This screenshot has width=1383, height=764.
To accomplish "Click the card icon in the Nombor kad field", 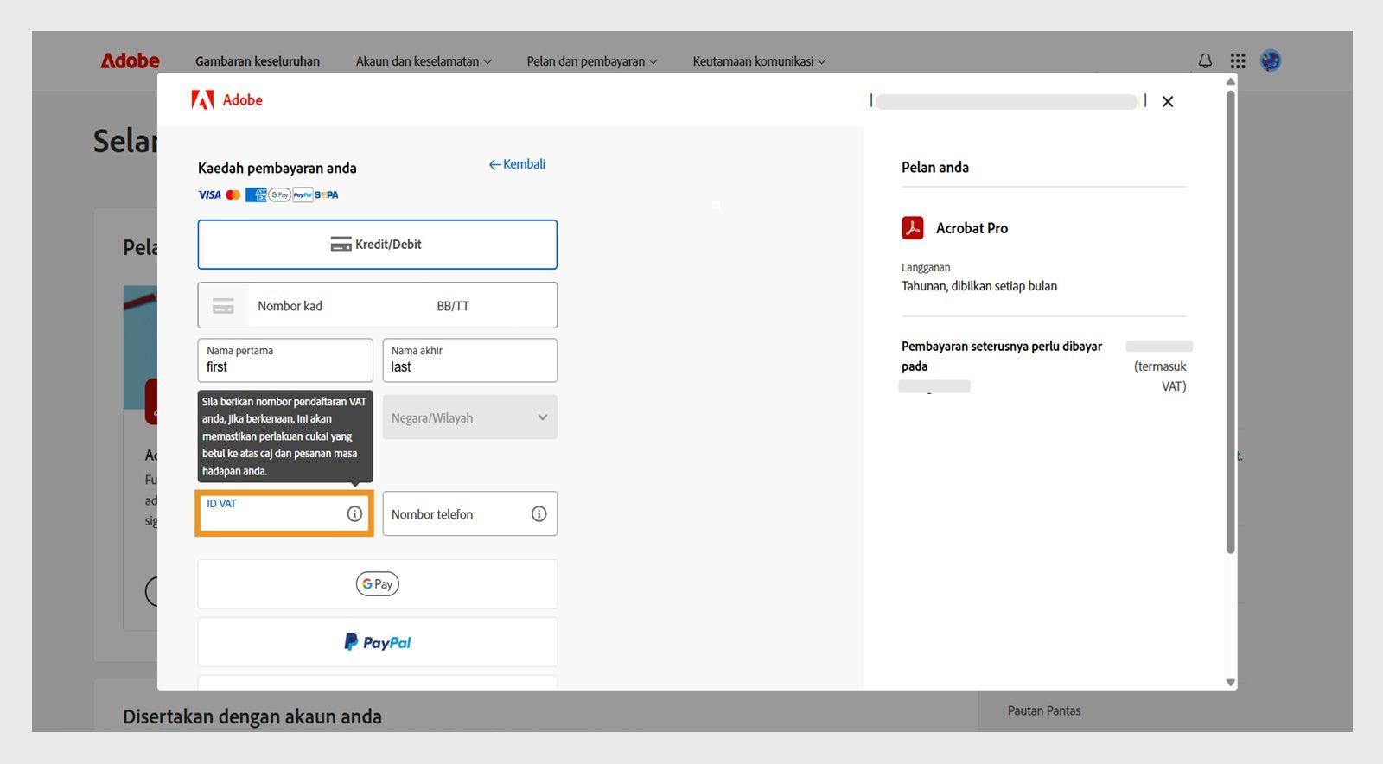I will pos(223,305).
